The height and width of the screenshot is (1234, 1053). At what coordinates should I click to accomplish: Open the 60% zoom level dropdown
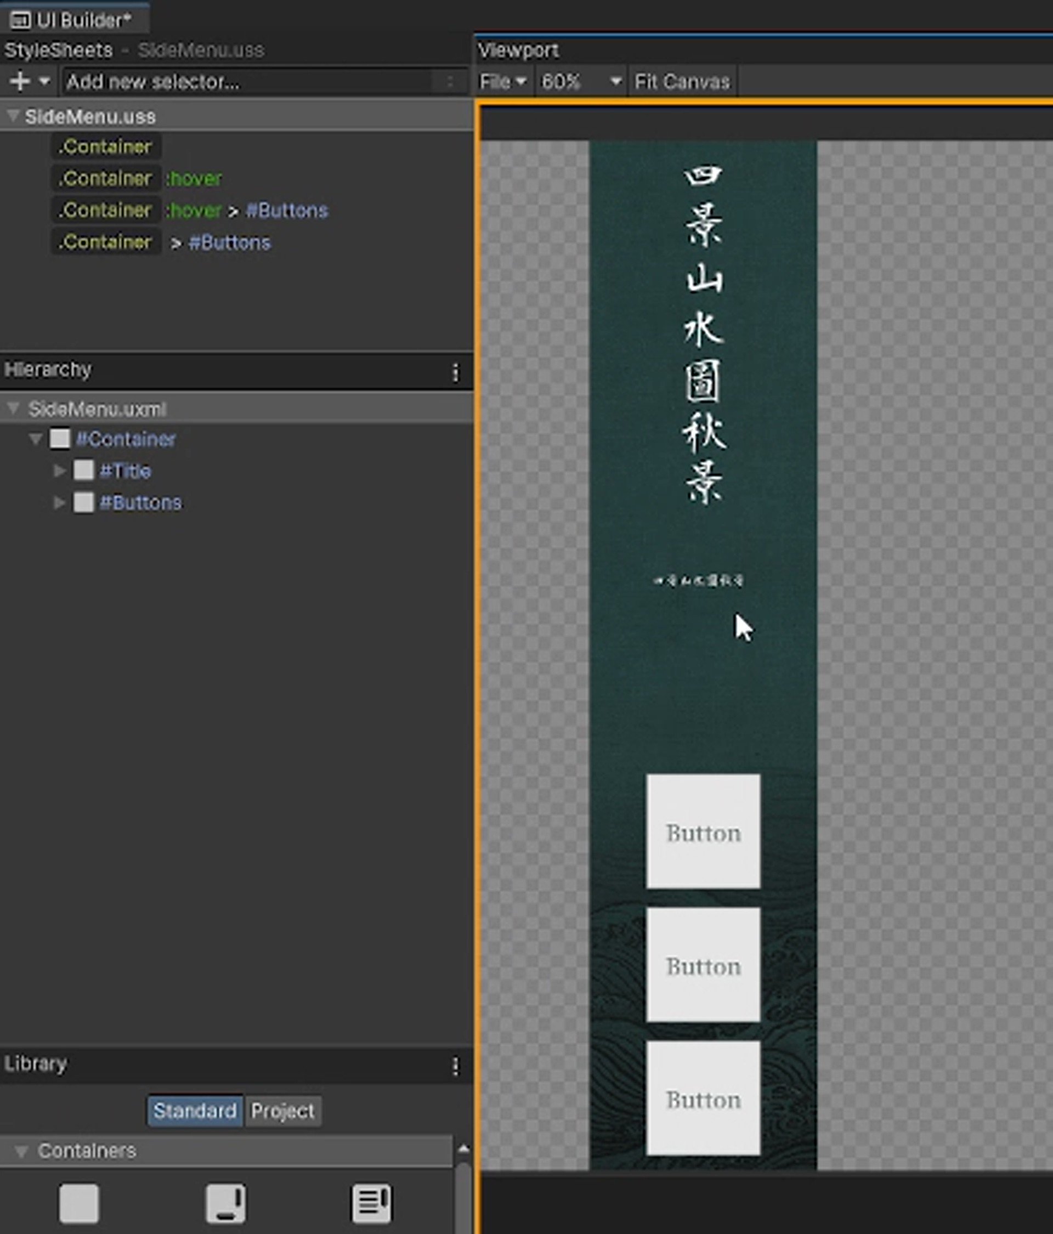point(581,82)
